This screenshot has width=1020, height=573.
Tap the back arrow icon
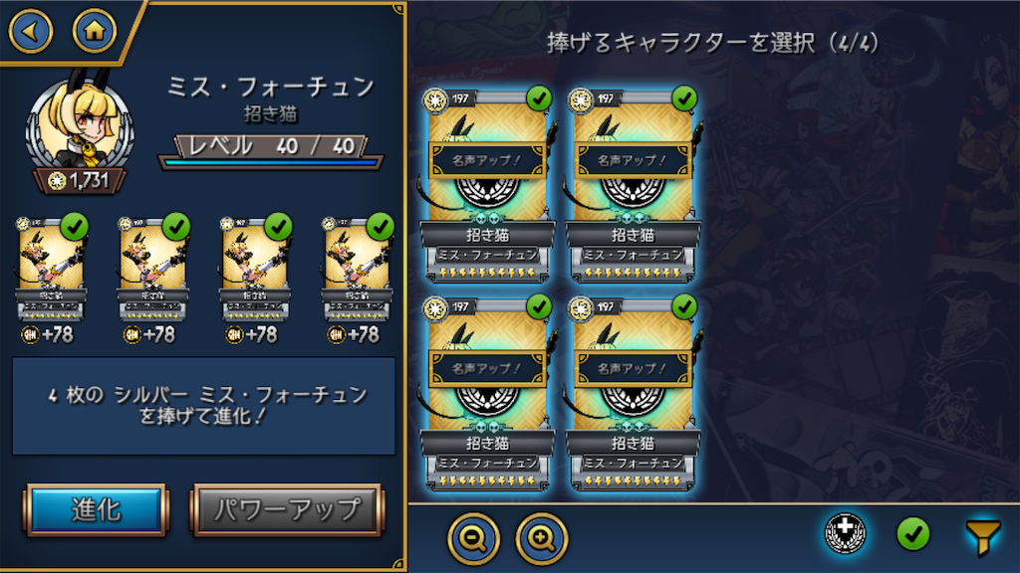point(30,31)
